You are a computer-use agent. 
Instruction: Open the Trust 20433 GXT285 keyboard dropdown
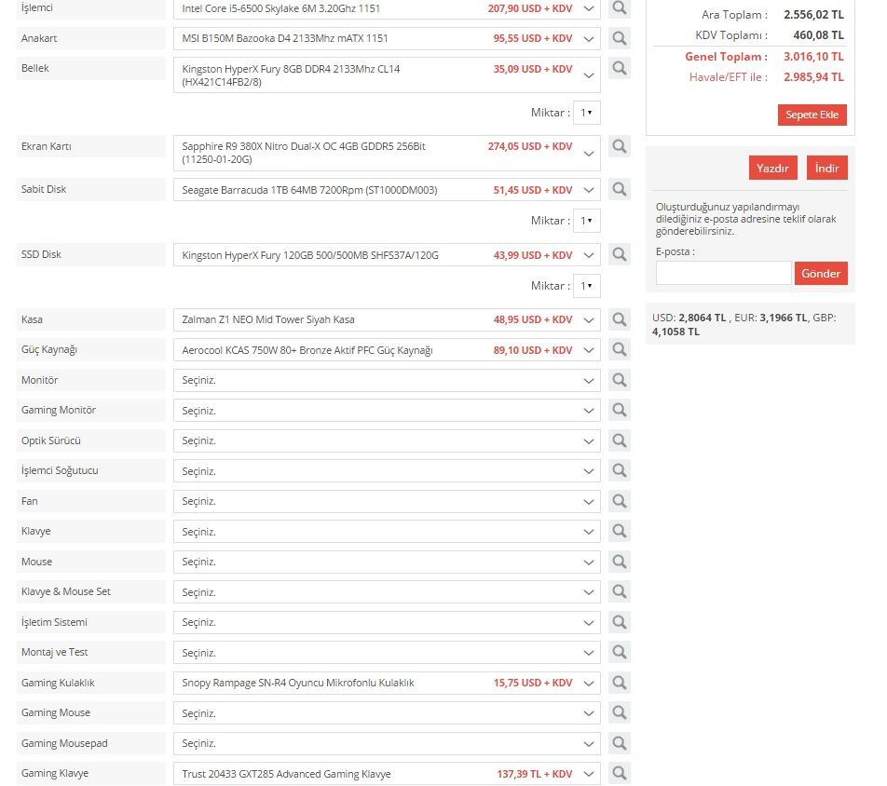pos(387,774)
